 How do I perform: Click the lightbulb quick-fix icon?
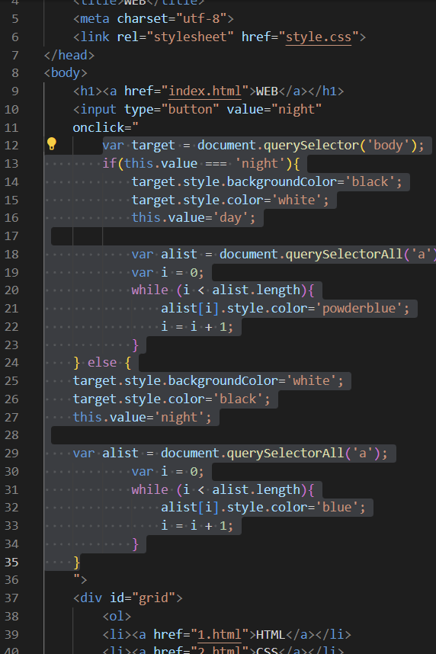(x=51, y=143)
